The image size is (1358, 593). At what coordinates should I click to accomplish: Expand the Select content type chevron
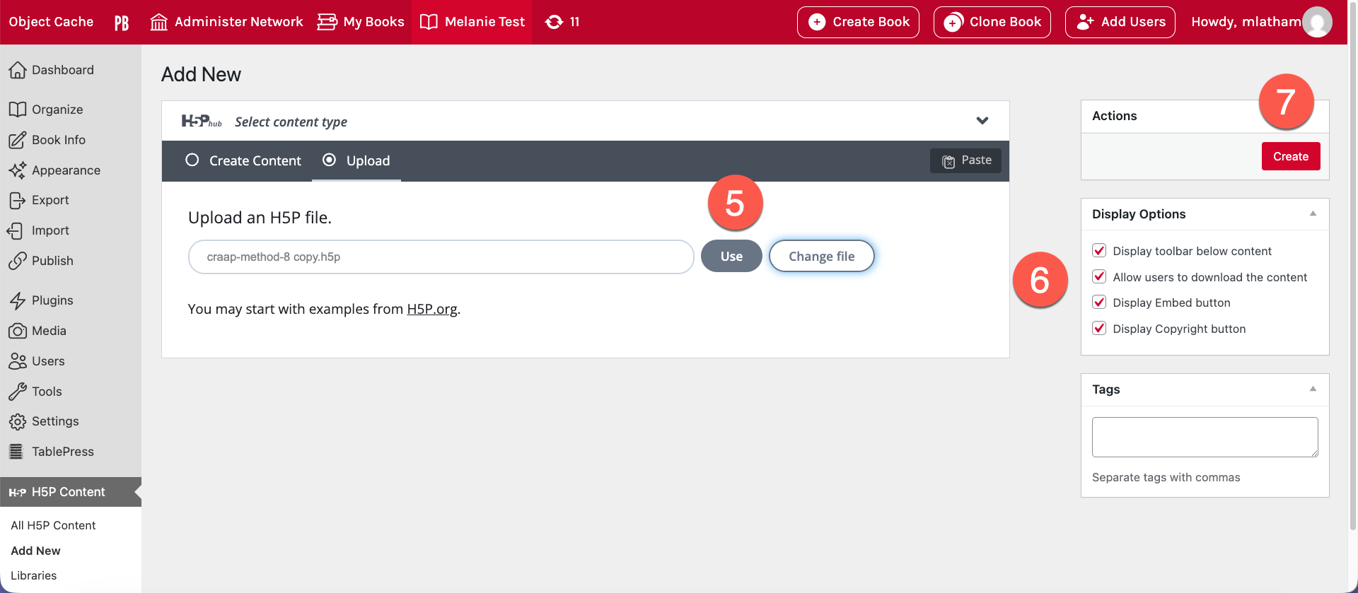point(982,121)
